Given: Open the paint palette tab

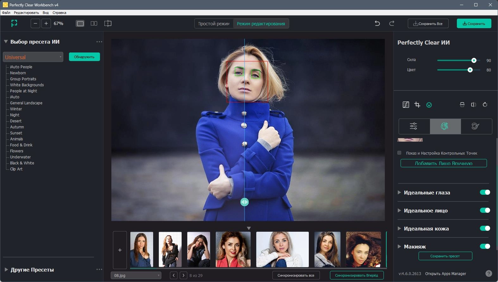Looking at the screenshot, I should click(x=476, y=126).
